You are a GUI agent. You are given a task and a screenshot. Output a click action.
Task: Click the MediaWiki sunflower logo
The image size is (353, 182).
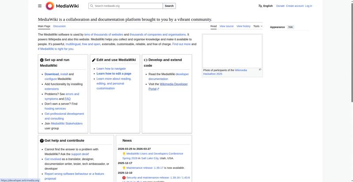pyautogui.click(x=50, y=6)
